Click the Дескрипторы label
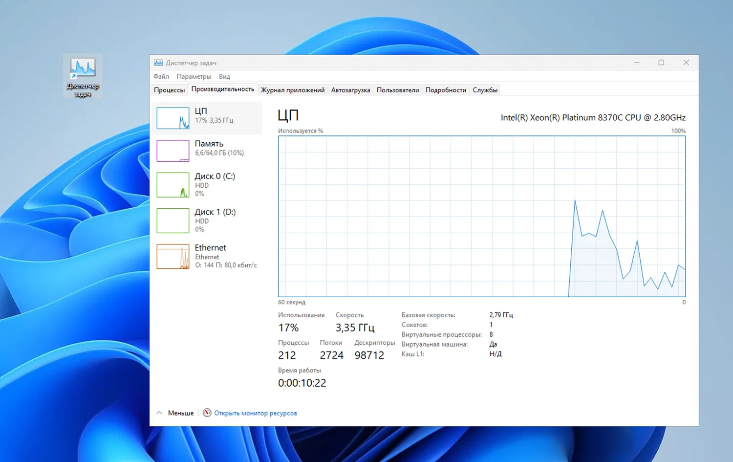733x462 pixels. tap(375, 343)
